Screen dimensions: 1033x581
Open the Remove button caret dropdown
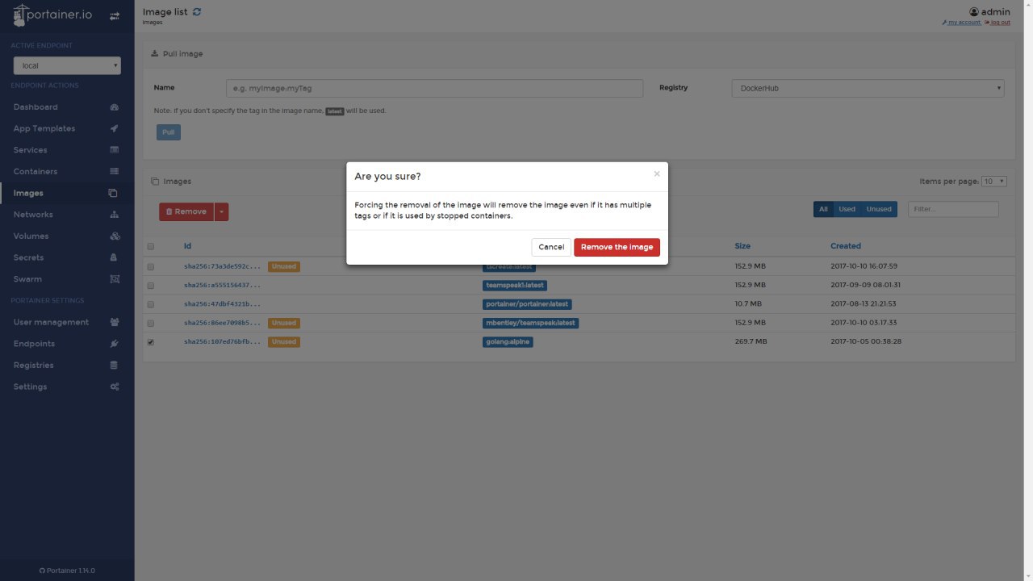coord(221,211)
